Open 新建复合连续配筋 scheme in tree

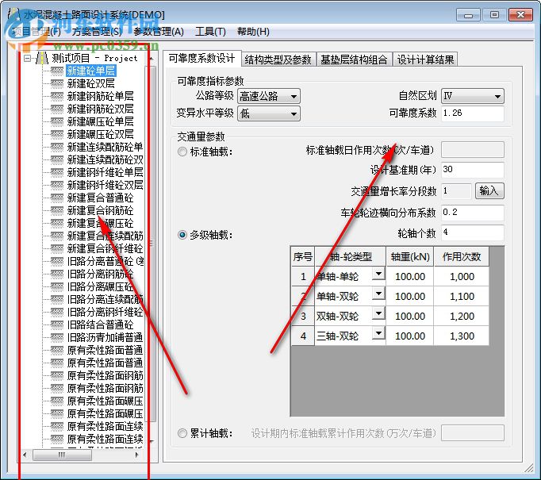tap(105, 236)
